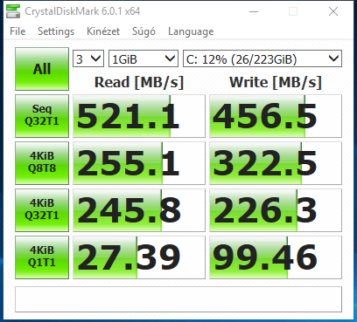Click the 4KiB Q1T1 read value 27.39
This screenshot has width=357, height=322.
point(139,257)
